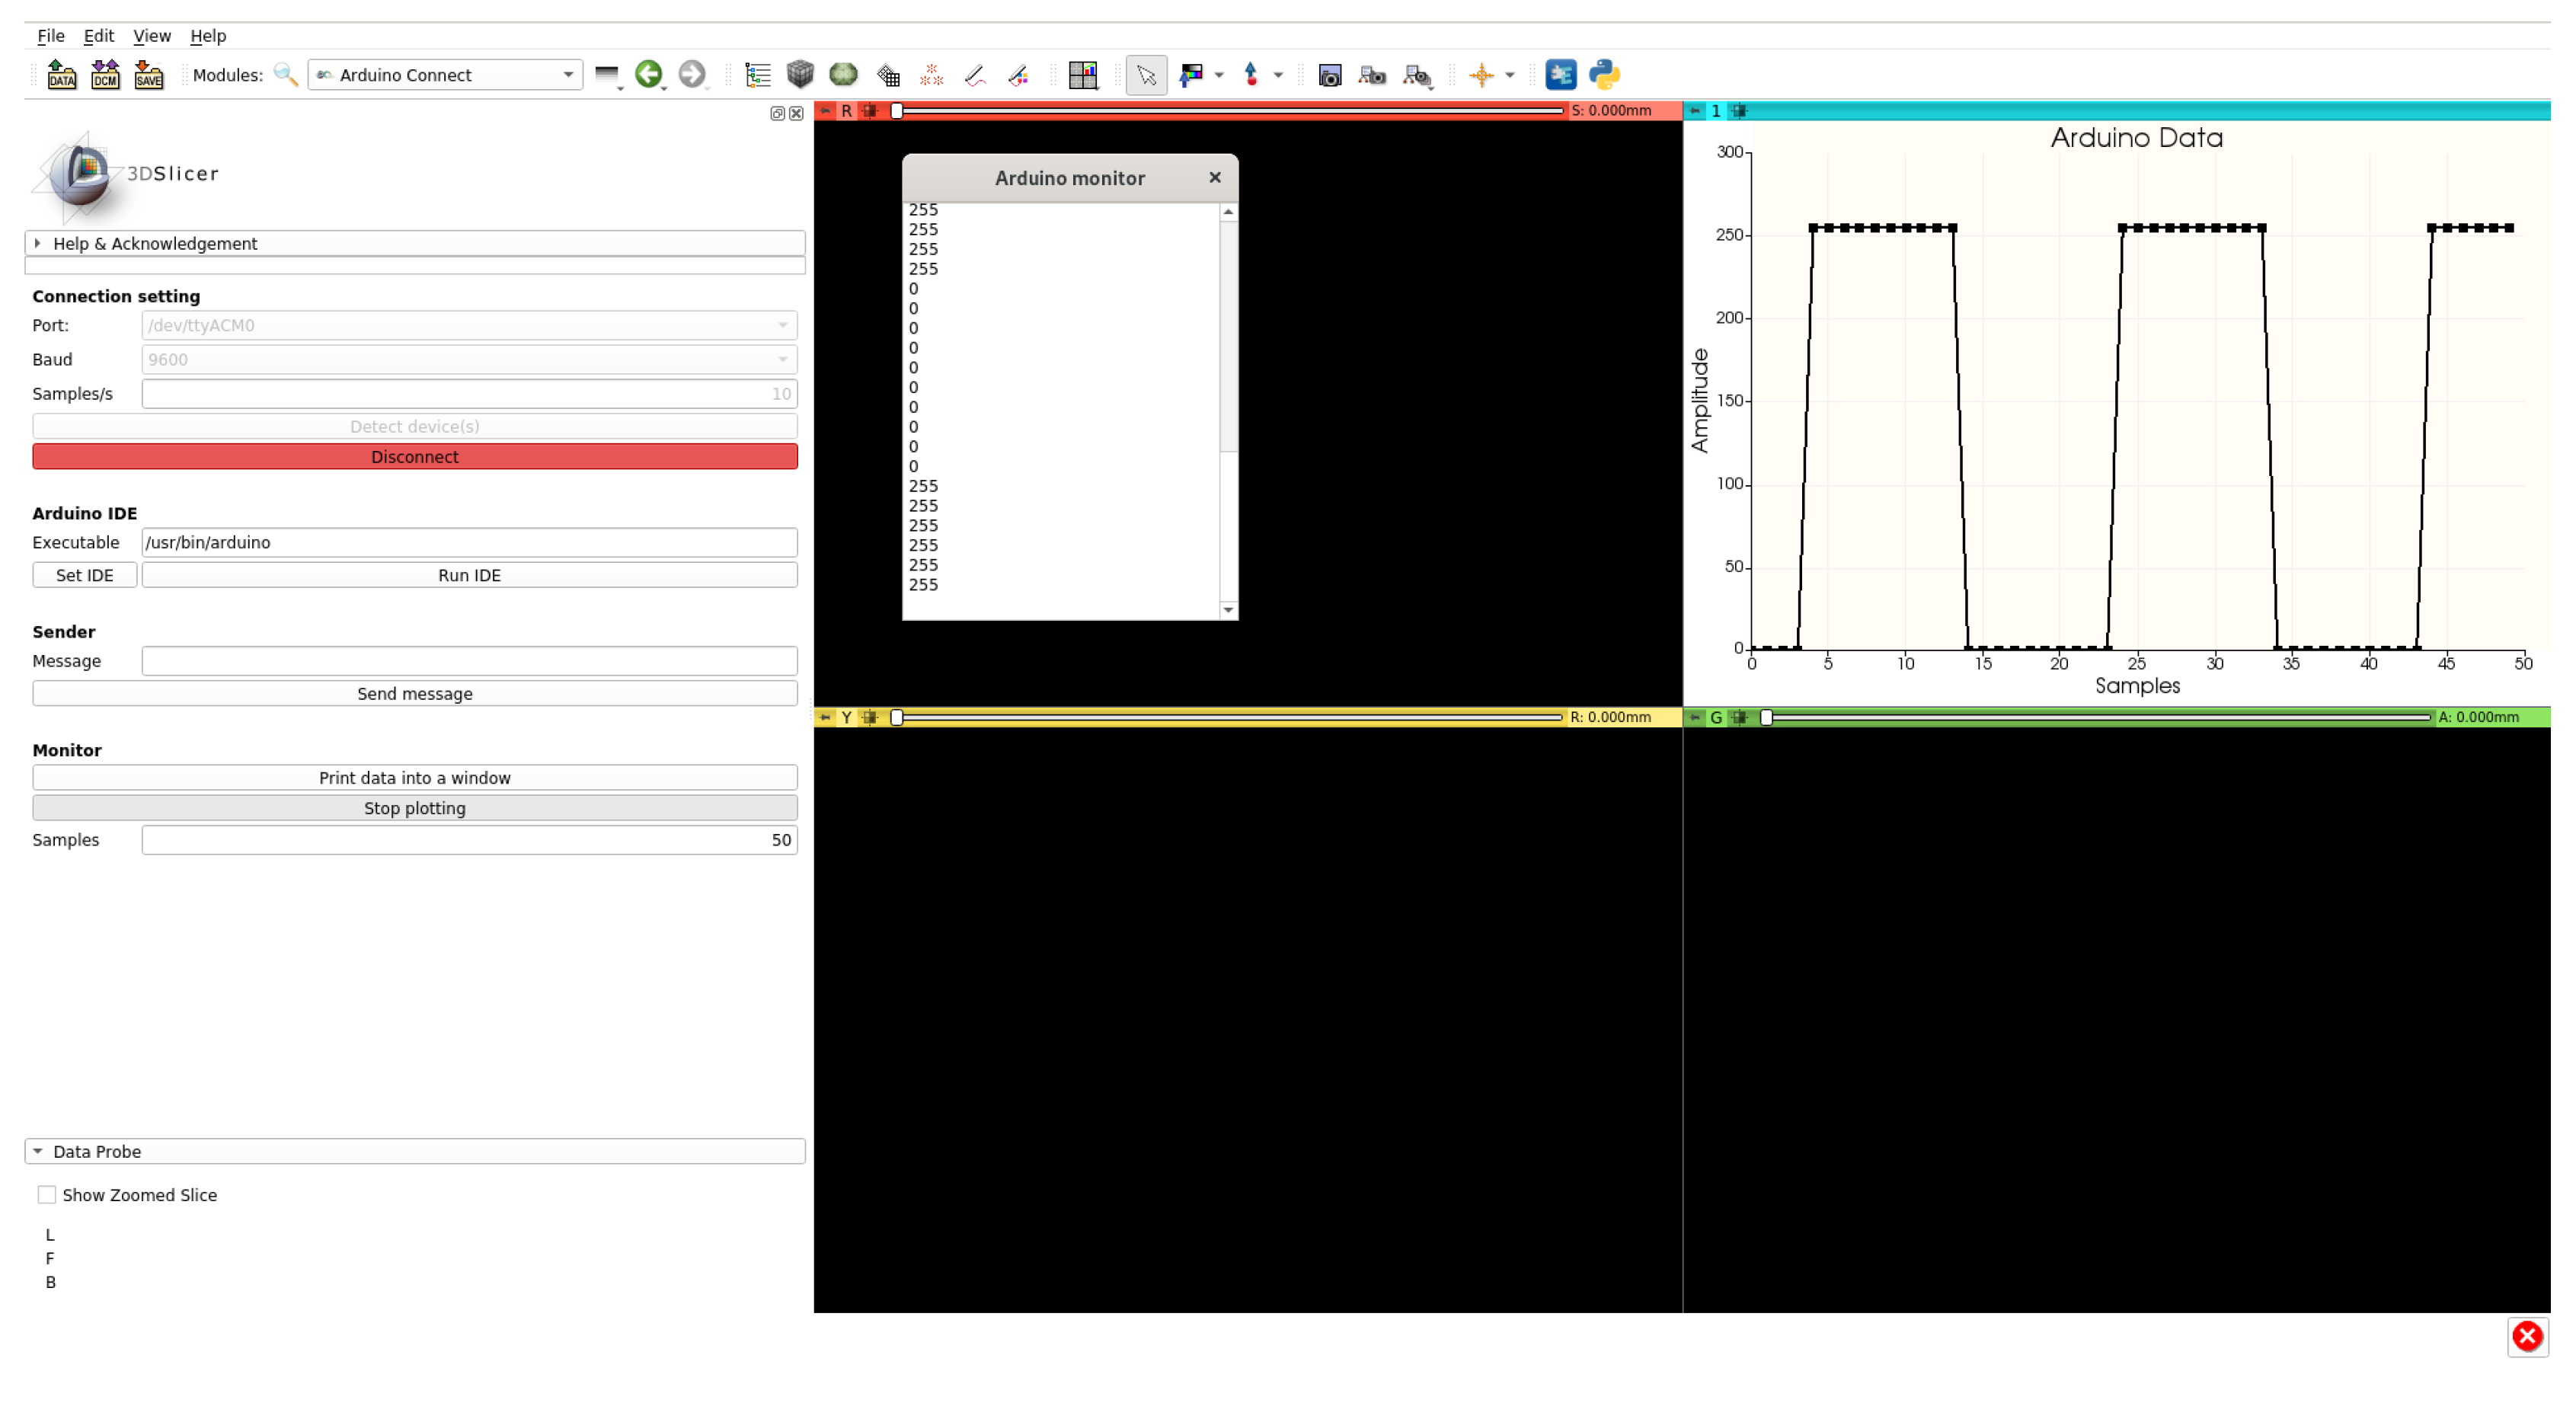Open the Edit menu
The width and height of the screenshot is (2576, 1403).
(98, 36)
